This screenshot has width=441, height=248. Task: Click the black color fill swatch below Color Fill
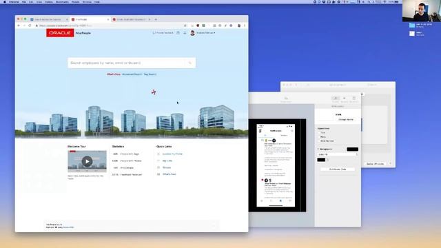point(321,160)
